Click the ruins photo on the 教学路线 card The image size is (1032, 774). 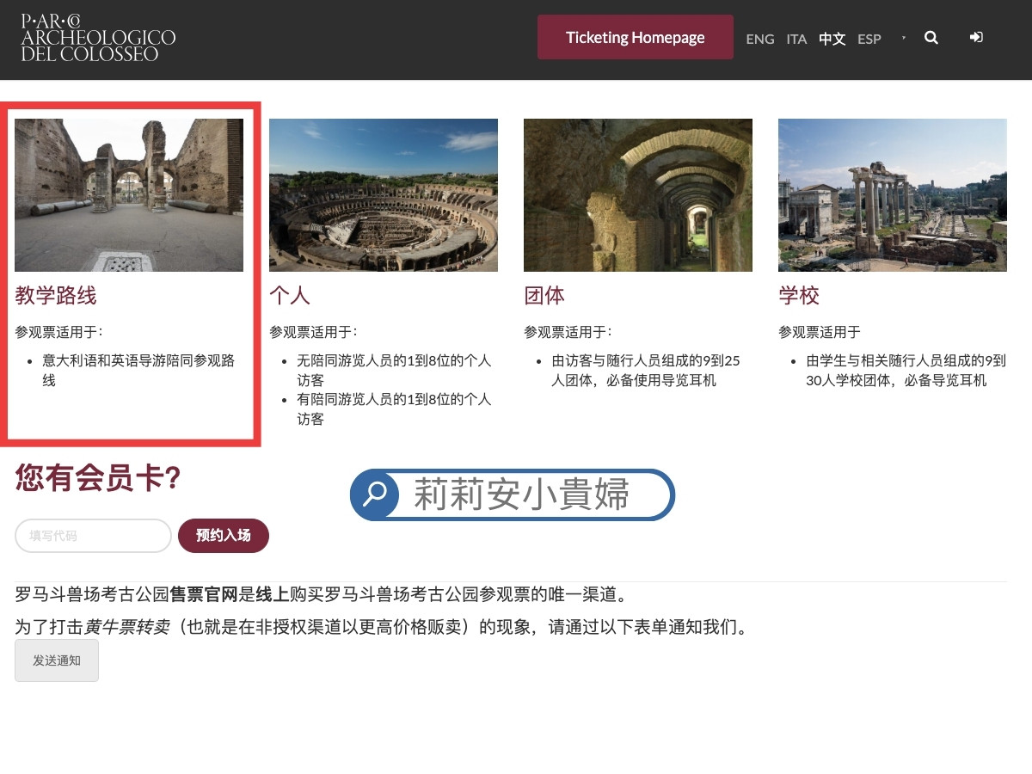click(128, 194)
